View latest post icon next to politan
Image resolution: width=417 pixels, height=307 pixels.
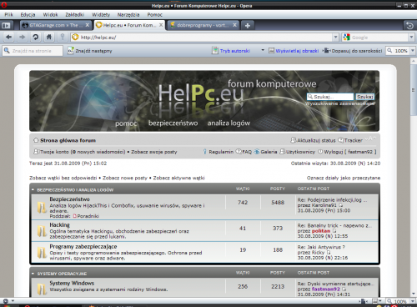tap(334, 231)
